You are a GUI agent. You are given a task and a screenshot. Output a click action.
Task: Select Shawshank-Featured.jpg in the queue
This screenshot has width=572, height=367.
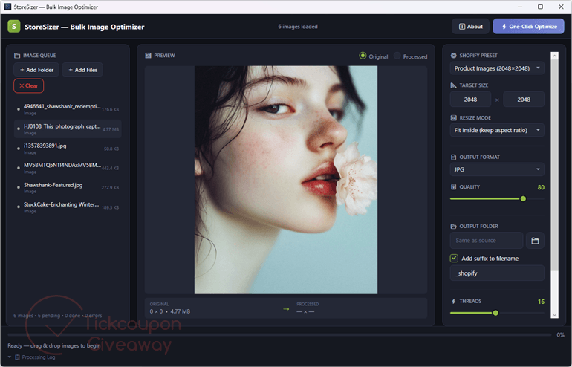tap(68, 187)
